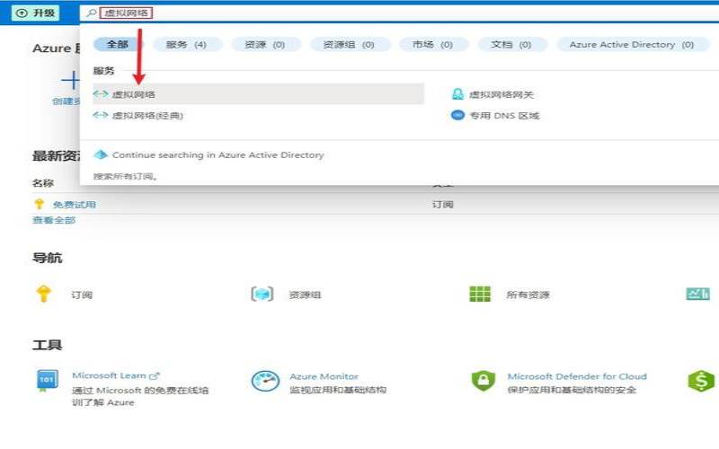This screenshot has height=449, width=719.
Task: Click the dashboard chart icon
Action: pyautogui.click(x=698, y=294)
